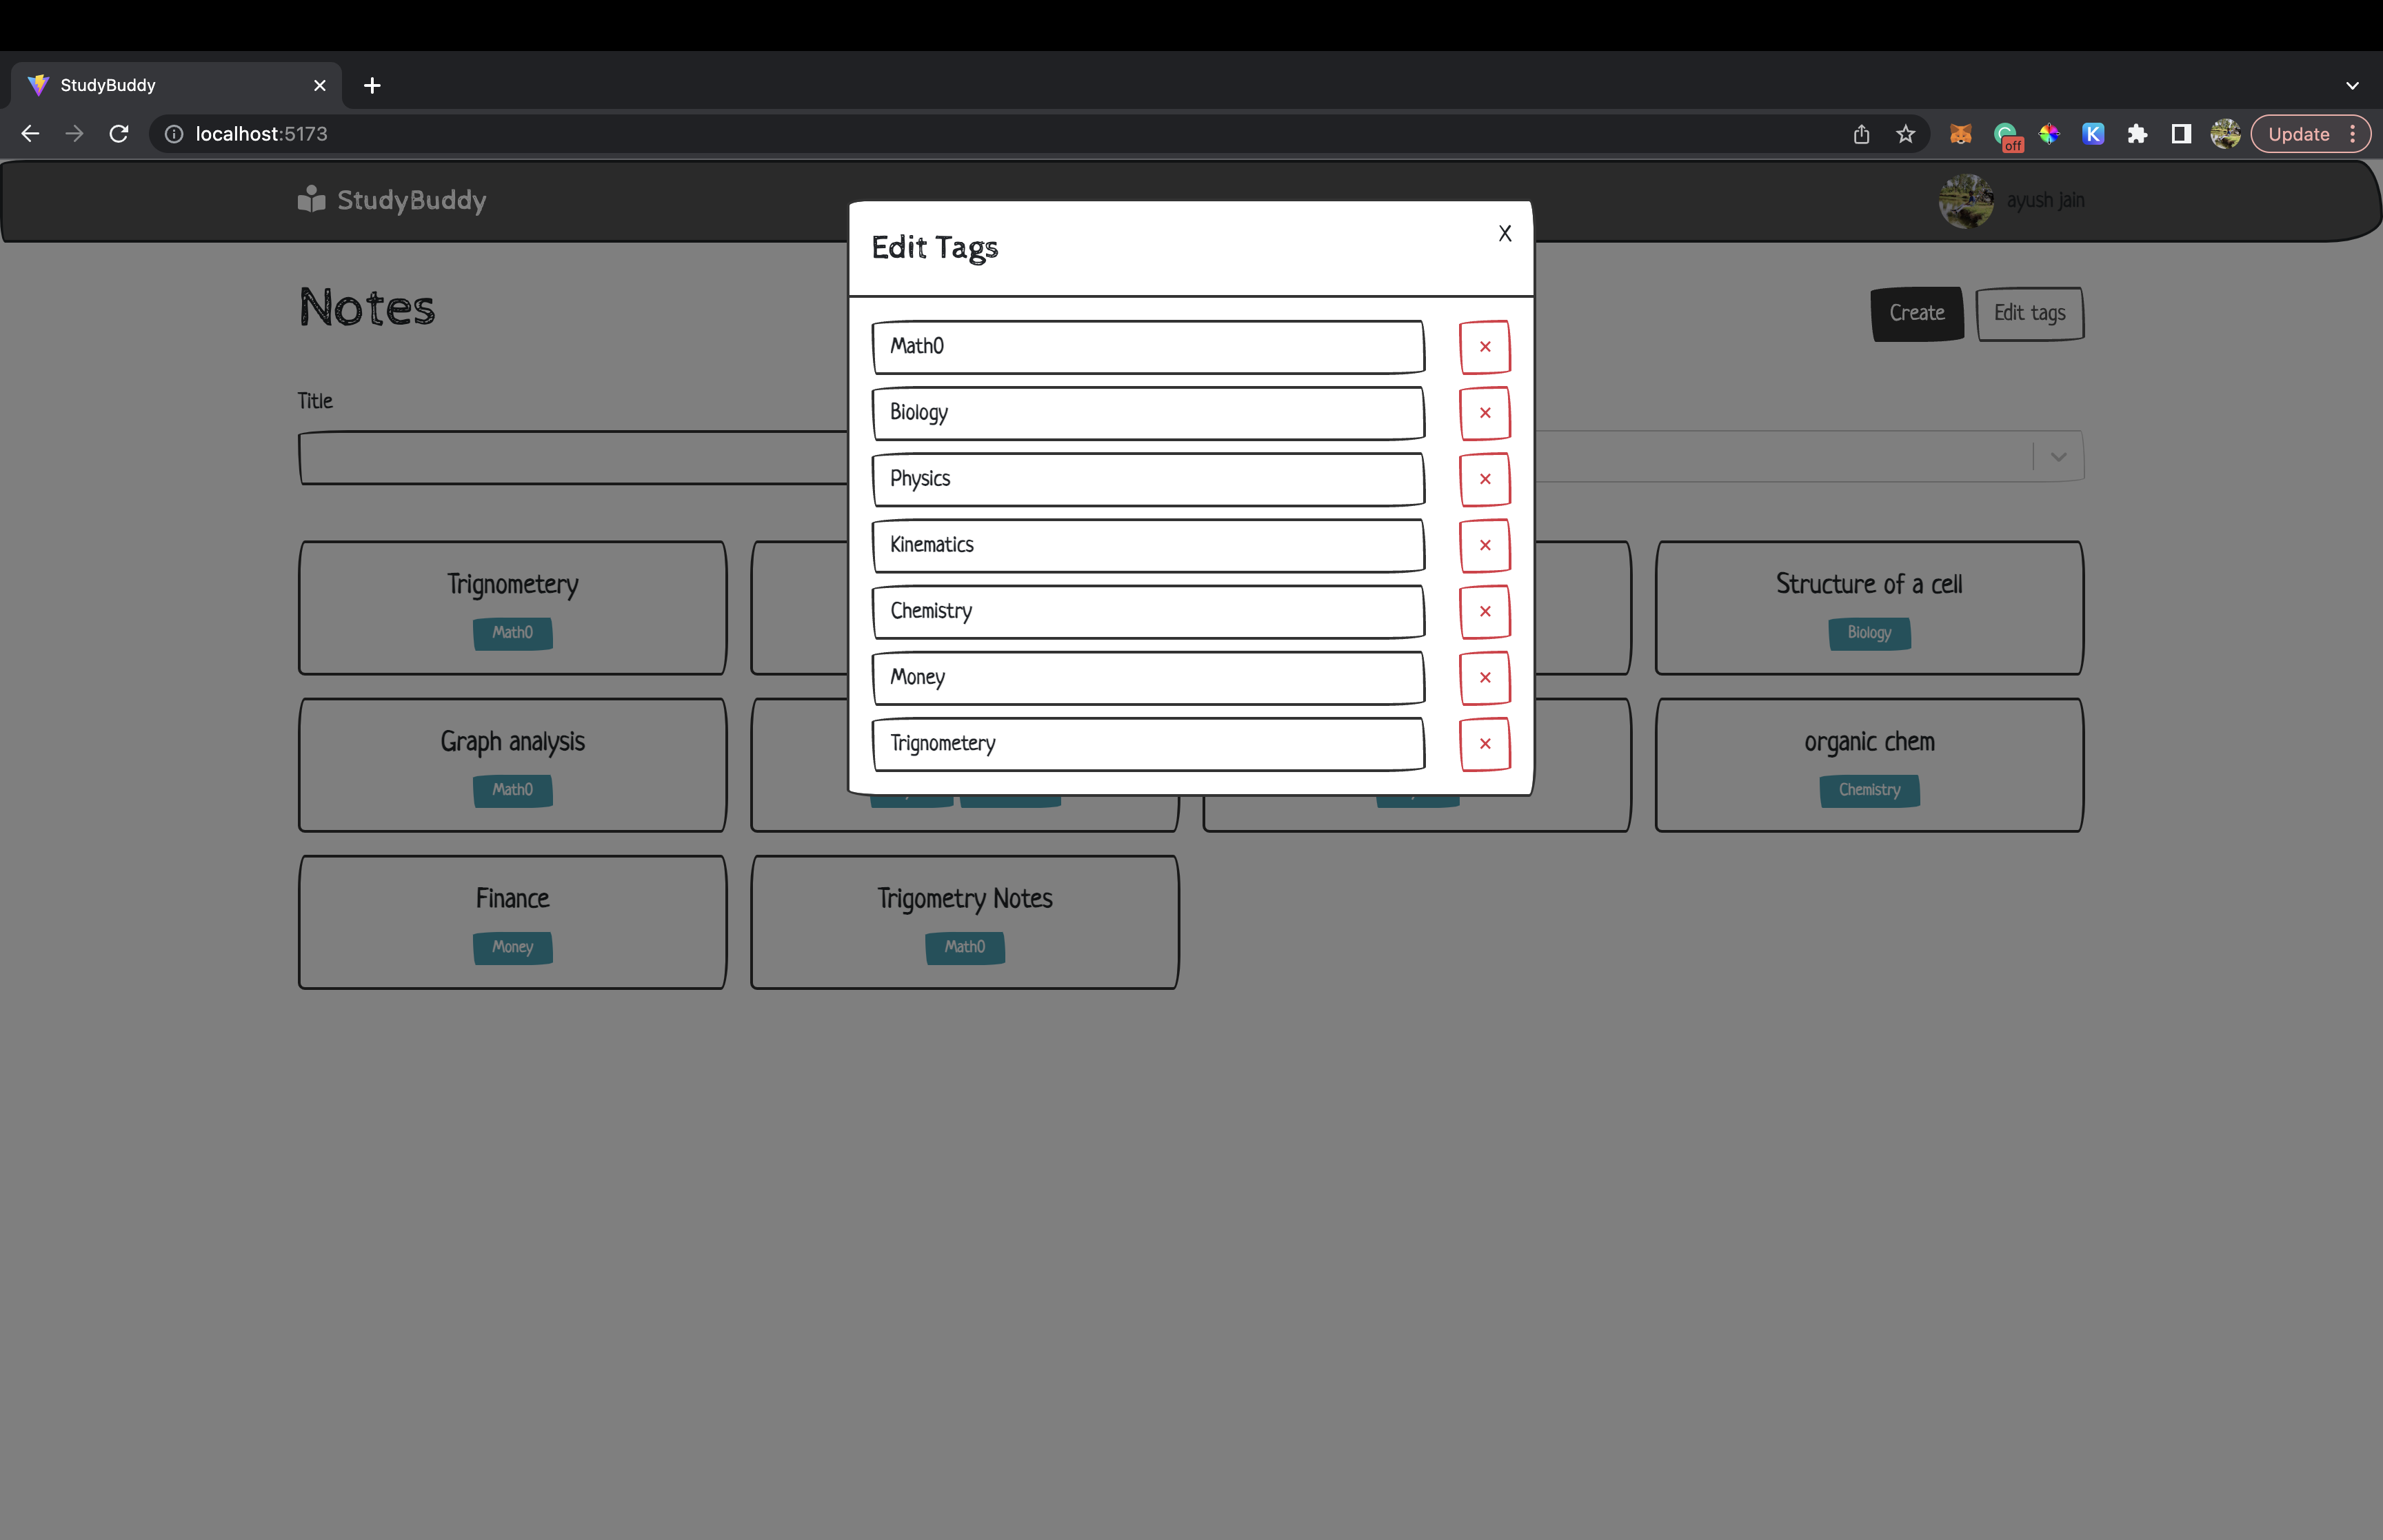This screenshot has width=2383, height=1540.
Task: Open the browser tab list chevron
Action: [x=2352, y=86]
